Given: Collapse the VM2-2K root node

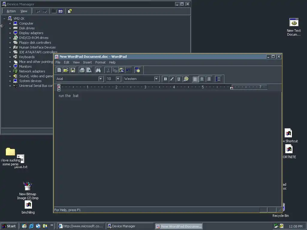Looking at the screenshot, I should click(x=4, y=19).
